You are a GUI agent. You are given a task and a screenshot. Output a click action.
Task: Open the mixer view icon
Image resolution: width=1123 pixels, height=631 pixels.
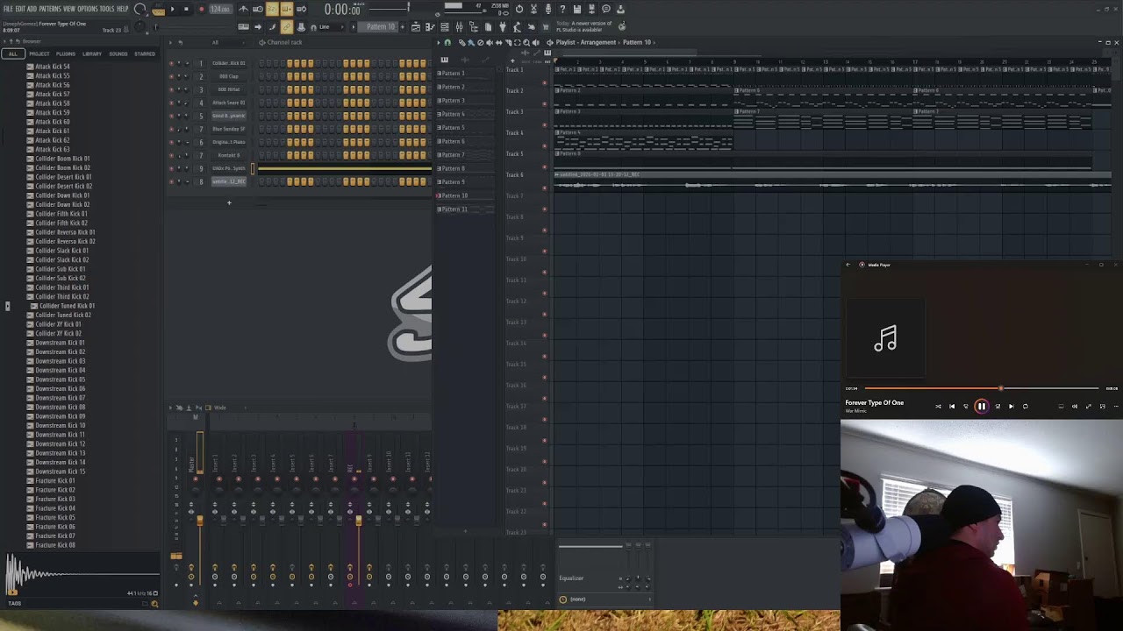pos(459,26)
